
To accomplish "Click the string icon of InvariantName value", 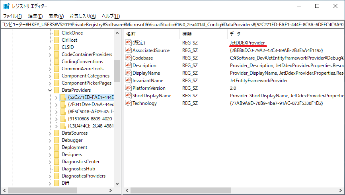I will [x=129, y=80].
